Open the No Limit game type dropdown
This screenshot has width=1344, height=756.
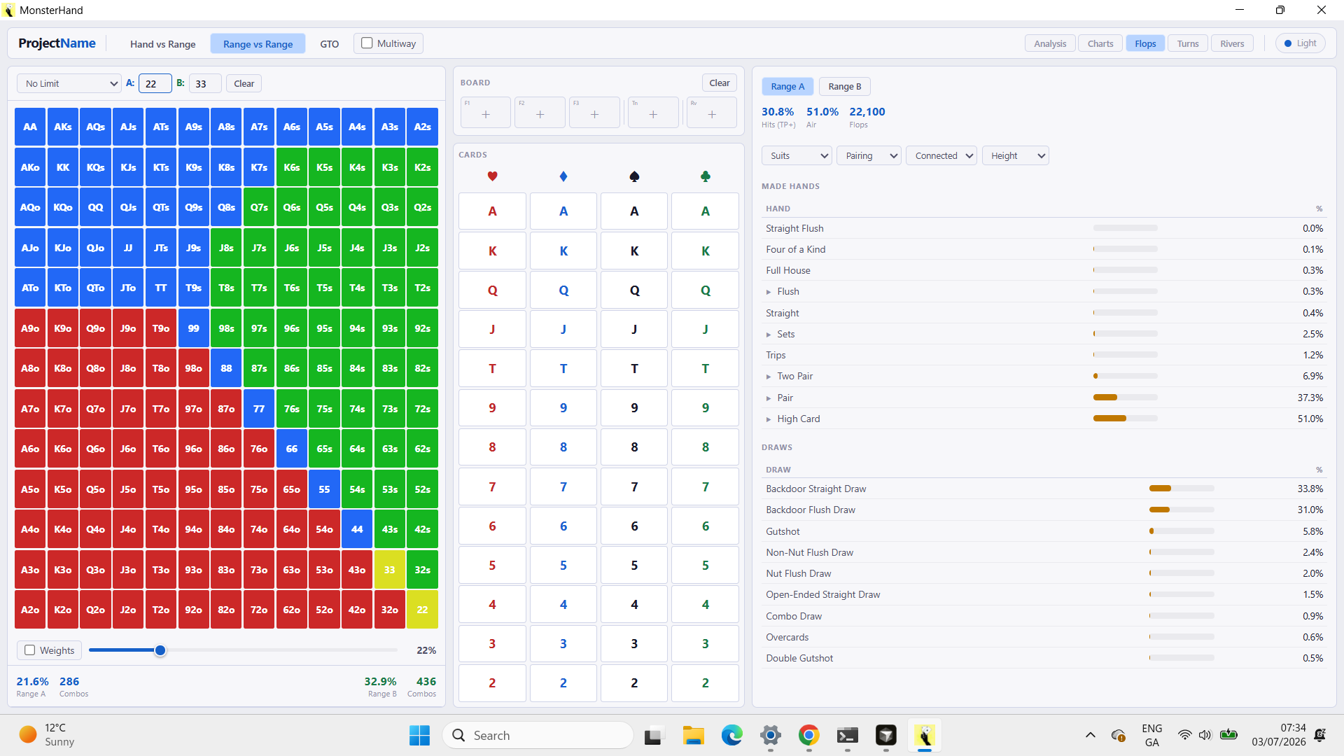pyautogui.click(x=69, y=83)
